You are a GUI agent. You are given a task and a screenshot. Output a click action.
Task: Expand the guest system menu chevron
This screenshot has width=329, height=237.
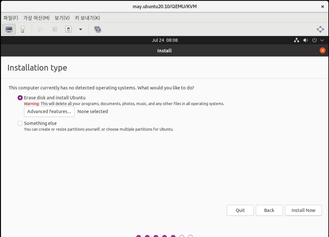[x=322, y=40]
